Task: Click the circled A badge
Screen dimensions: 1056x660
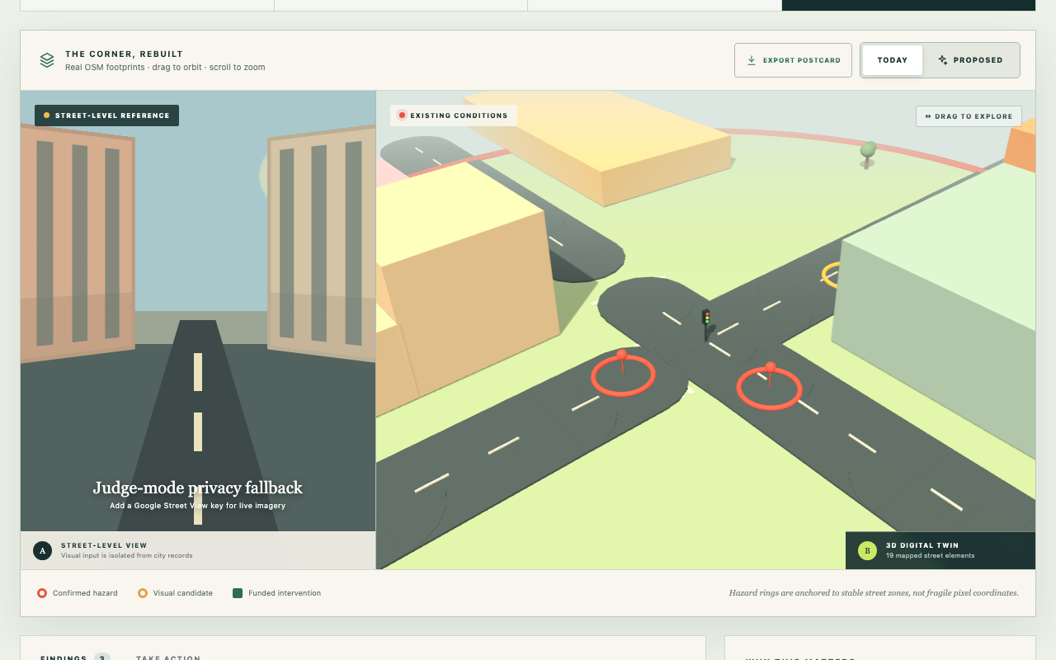Action: (42, 550)
